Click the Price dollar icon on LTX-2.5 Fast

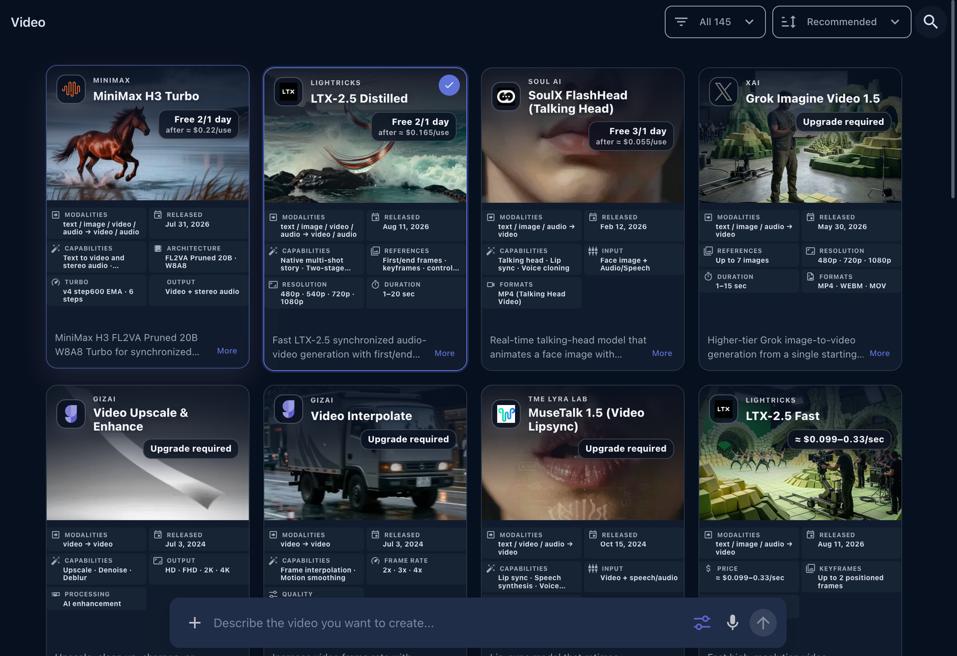pyautogui.click(x=708, y=569)
